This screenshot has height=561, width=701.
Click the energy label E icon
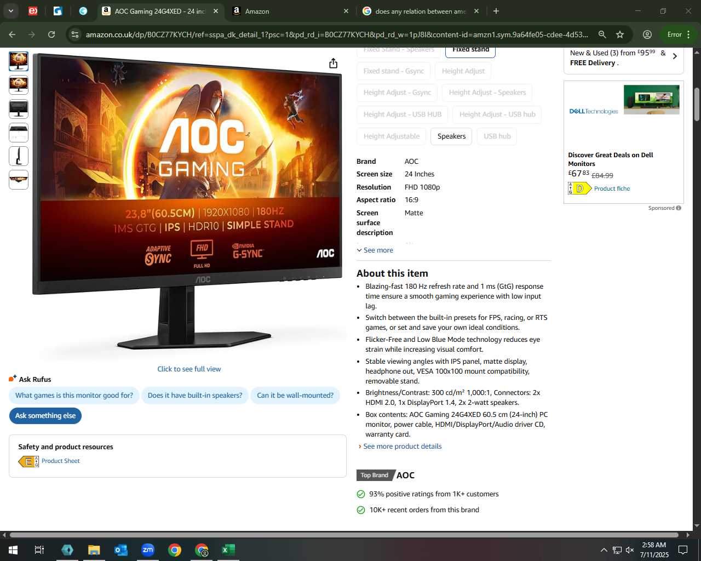click(28, 462)
